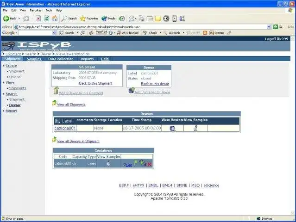This screenshot has height=222, width=296.
Task: Click 'Add a Dewar to this Shipment' link
Action: (x=81, y=93)
